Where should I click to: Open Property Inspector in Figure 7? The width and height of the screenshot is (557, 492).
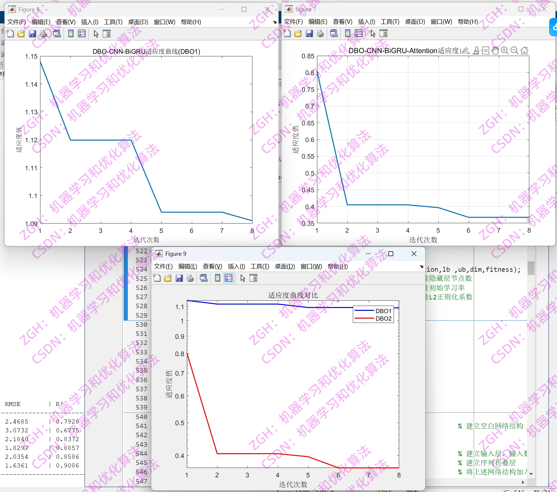pos(384,33)
